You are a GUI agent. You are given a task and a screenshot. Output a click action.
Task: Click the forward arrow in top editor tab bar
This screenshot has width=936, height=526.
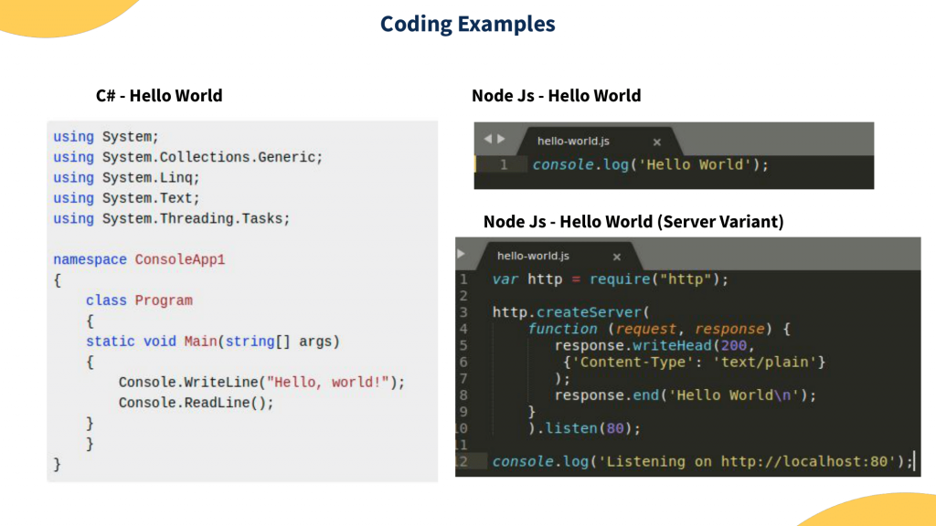pyautogui.click(x=502, y=139)
